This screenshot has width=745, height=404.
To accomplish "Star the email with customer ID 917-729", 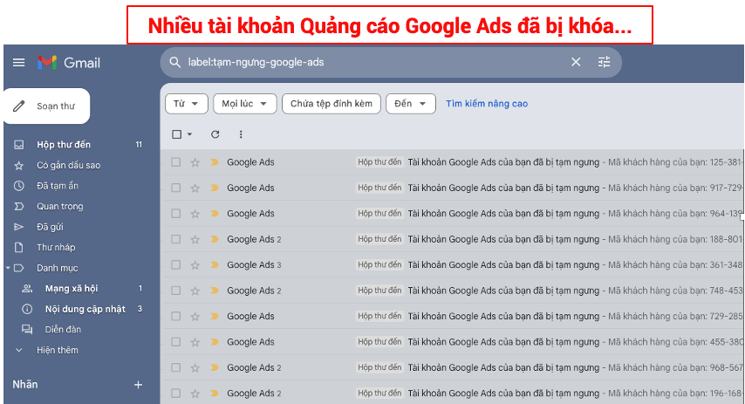I will coord(195,188).
